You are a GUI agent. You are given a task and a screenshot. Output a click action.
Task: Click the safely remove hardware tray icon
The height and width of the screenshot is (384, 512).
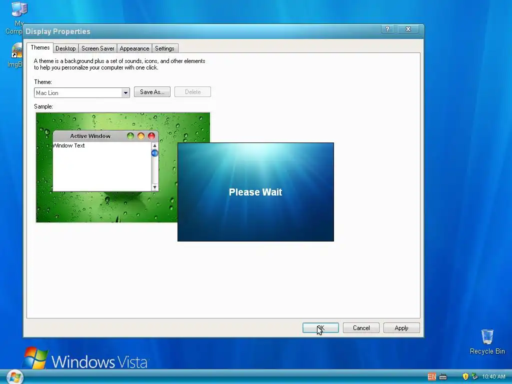click(474, 376)
